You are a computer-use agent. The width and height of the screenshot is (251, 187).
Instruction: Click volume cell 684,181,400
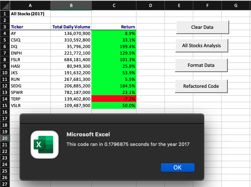71,60
